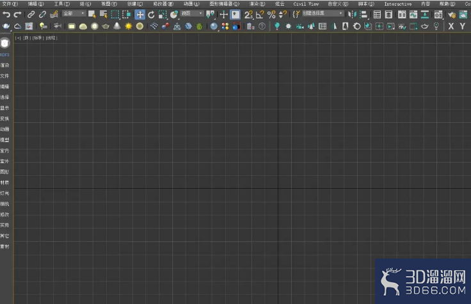Viewport: 471px width, 304px height.
Task: Click the Redo arrow icon
Action: point(18,15)
